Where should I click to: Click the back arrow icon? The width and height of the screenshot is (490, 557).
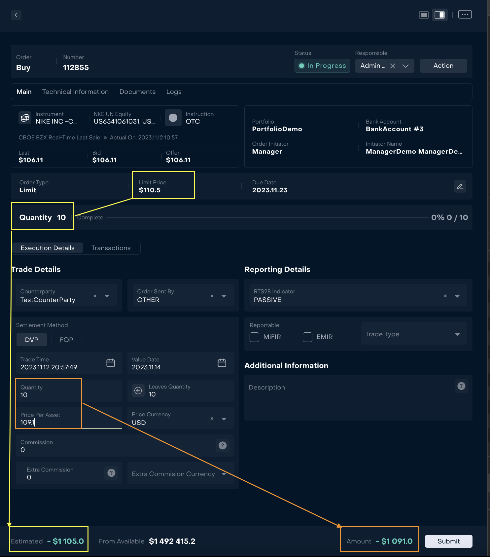[x=16, y=15]
